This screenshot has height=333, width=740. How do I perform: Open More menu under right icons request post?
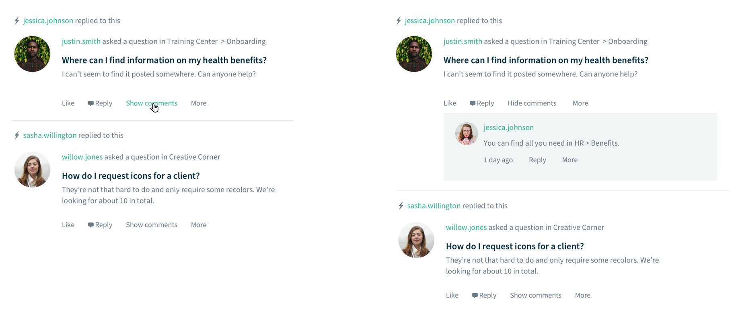click(583, 295)
